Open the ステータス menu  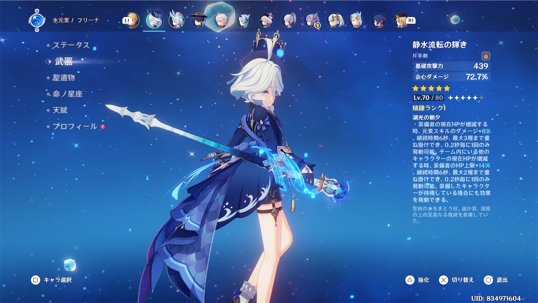click(x=71, y=45)
